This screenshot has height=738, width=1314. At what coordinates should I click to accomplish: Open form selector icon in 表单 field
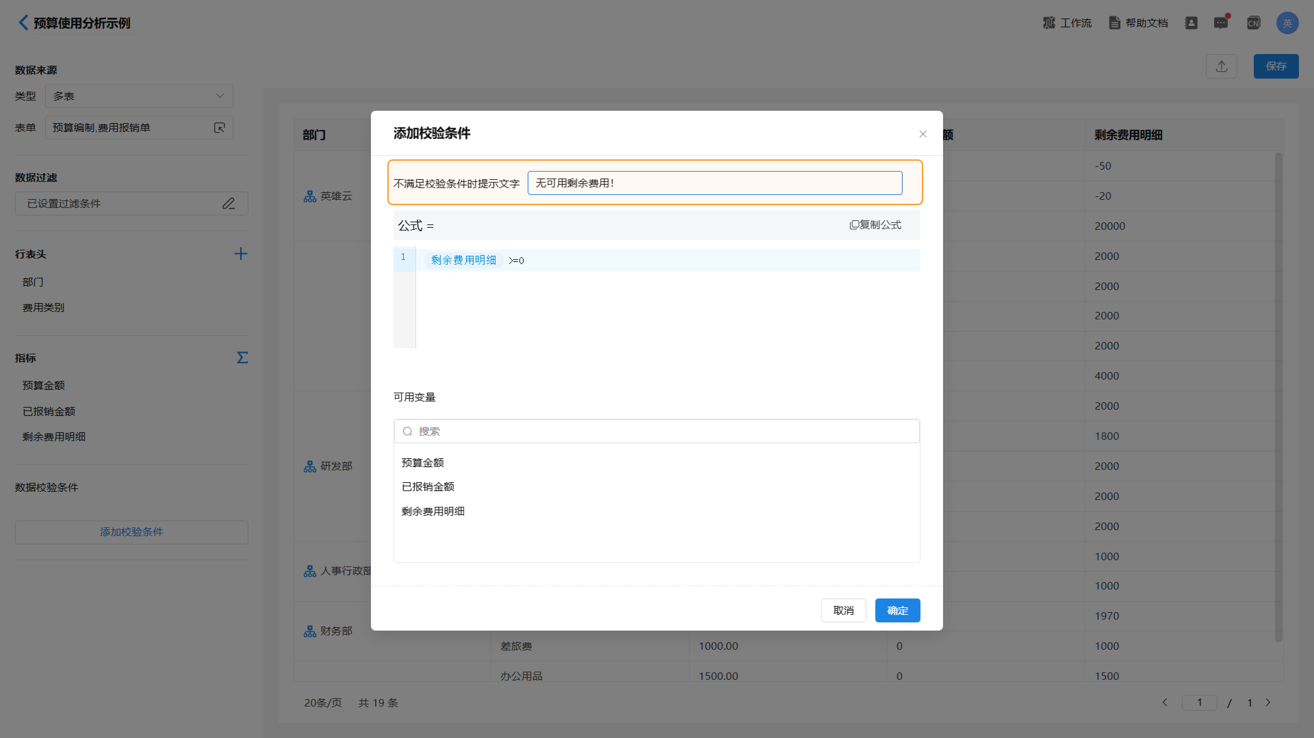tap(219, 128)
